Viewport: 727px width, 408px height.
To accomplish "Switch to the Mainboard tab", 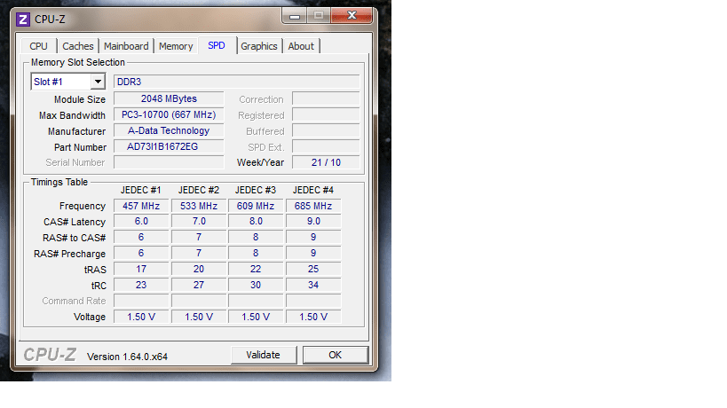I will pyautogui.click(x=126, y=46).
